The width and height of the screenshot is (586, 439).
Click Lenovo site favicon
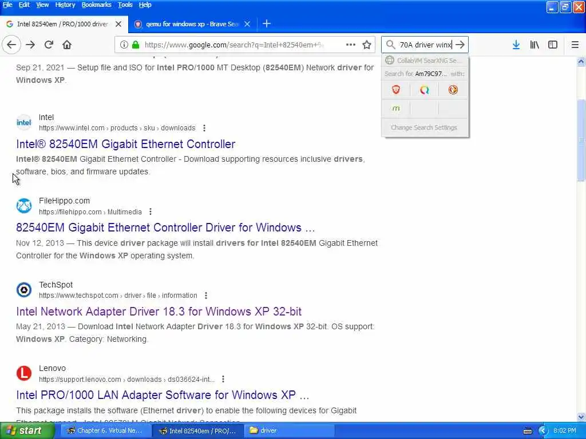tap(24, 373)
